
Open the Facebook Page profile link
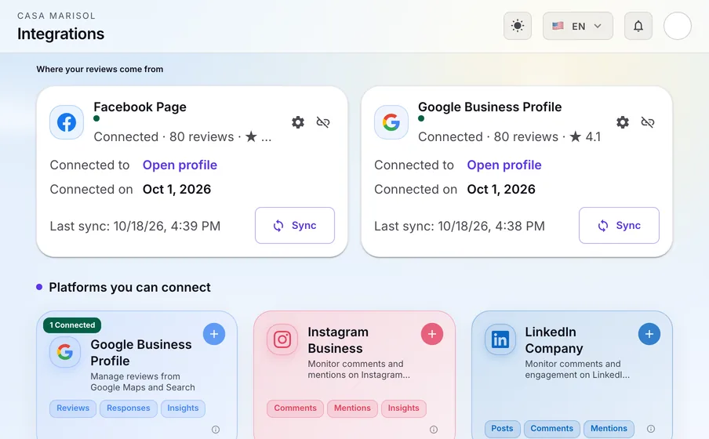tap(180, 165)
